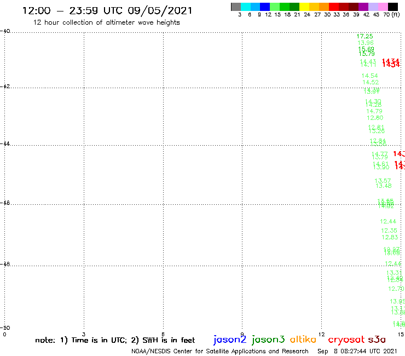The image size is (405, 356).
Task: Click the pink legend color swatch
Action: click(383, 7)
